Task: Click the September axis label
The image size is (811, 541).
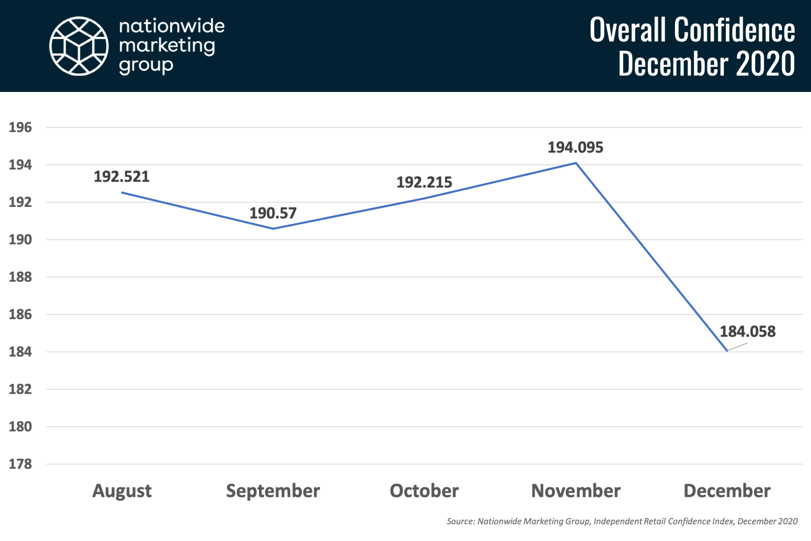Action: (273, 491)
